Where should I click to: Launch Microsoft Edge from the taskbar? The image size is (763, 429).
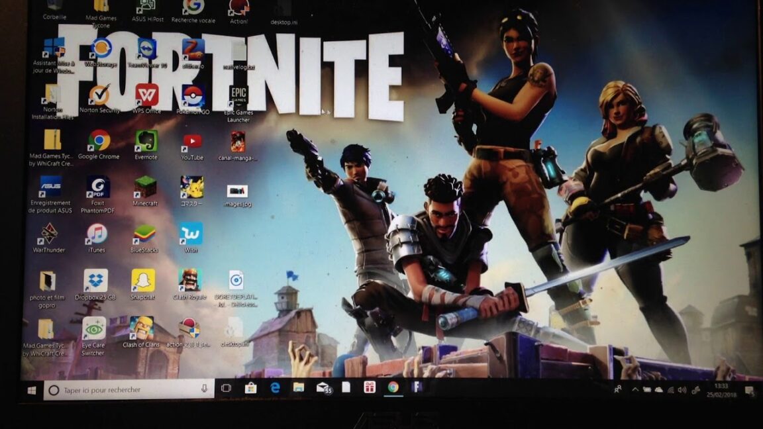pyautogui.click(x=275, y=387)
